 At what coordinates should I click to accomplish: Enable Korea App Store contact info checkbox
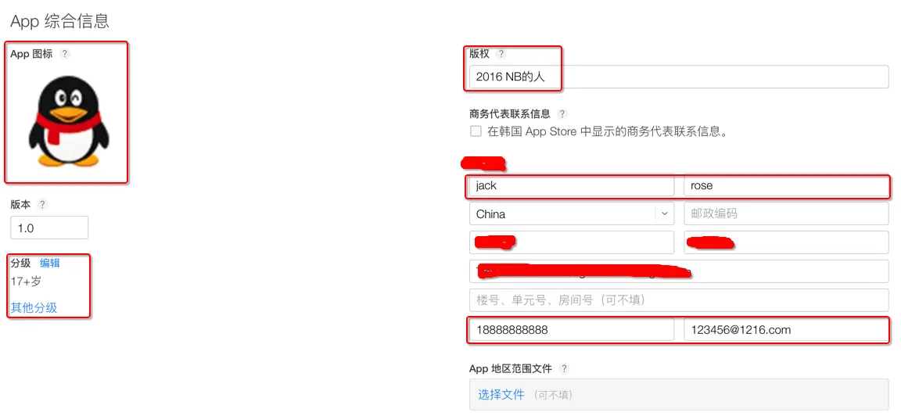tap(476, 131)
